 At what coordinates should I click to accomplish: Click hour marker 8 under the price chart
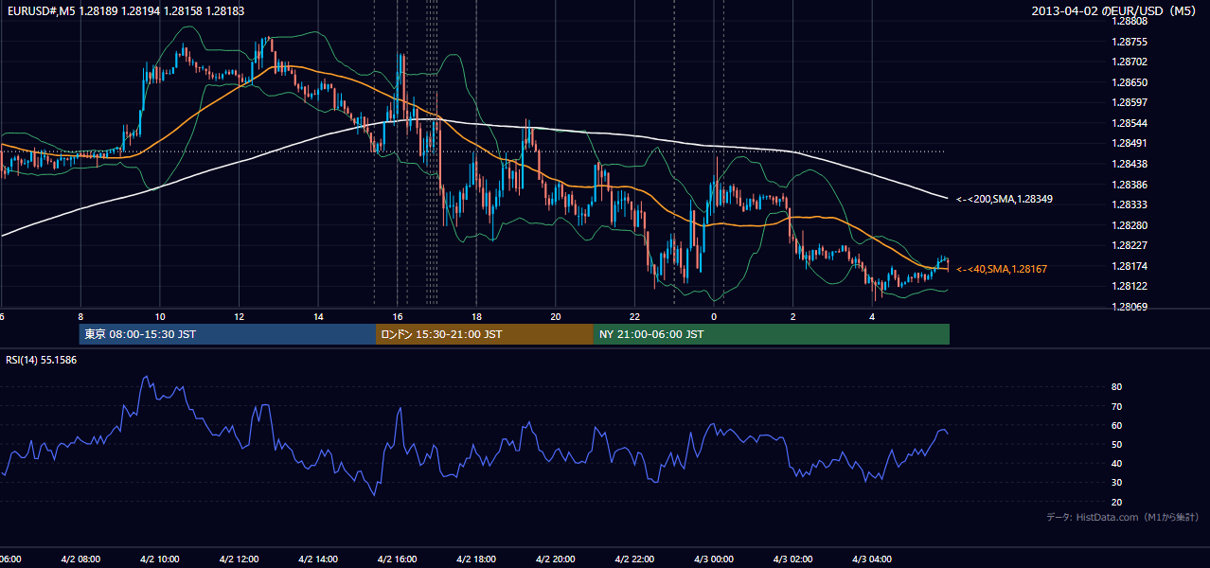pos(80,317)
